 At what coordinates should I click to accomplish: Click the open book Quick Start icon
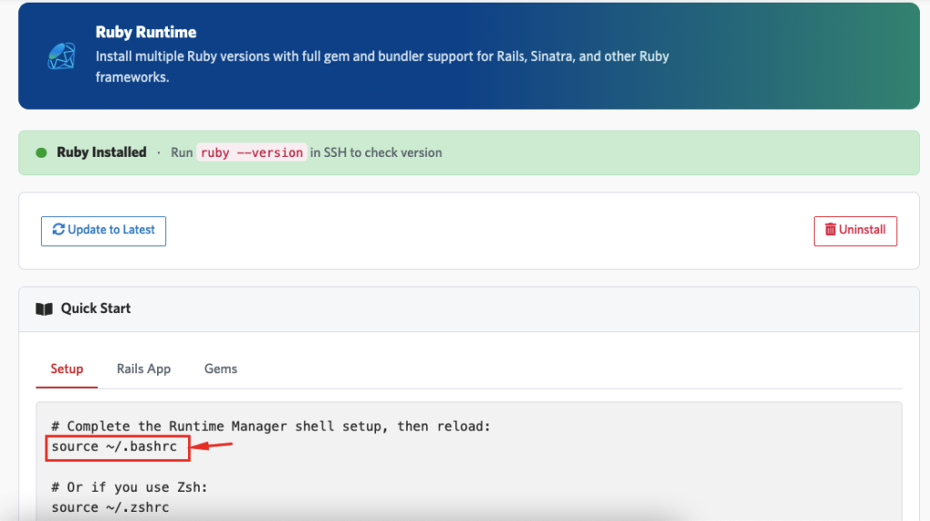click(45, 309)
